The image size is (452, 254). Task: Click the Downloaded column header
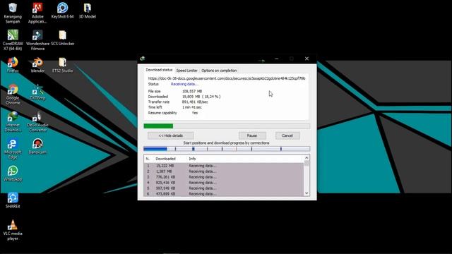[x=165, y=159]
